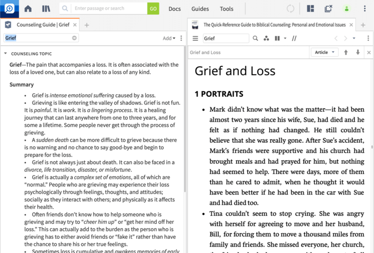Click the left panel vertical scrollbar

point(185,119)
